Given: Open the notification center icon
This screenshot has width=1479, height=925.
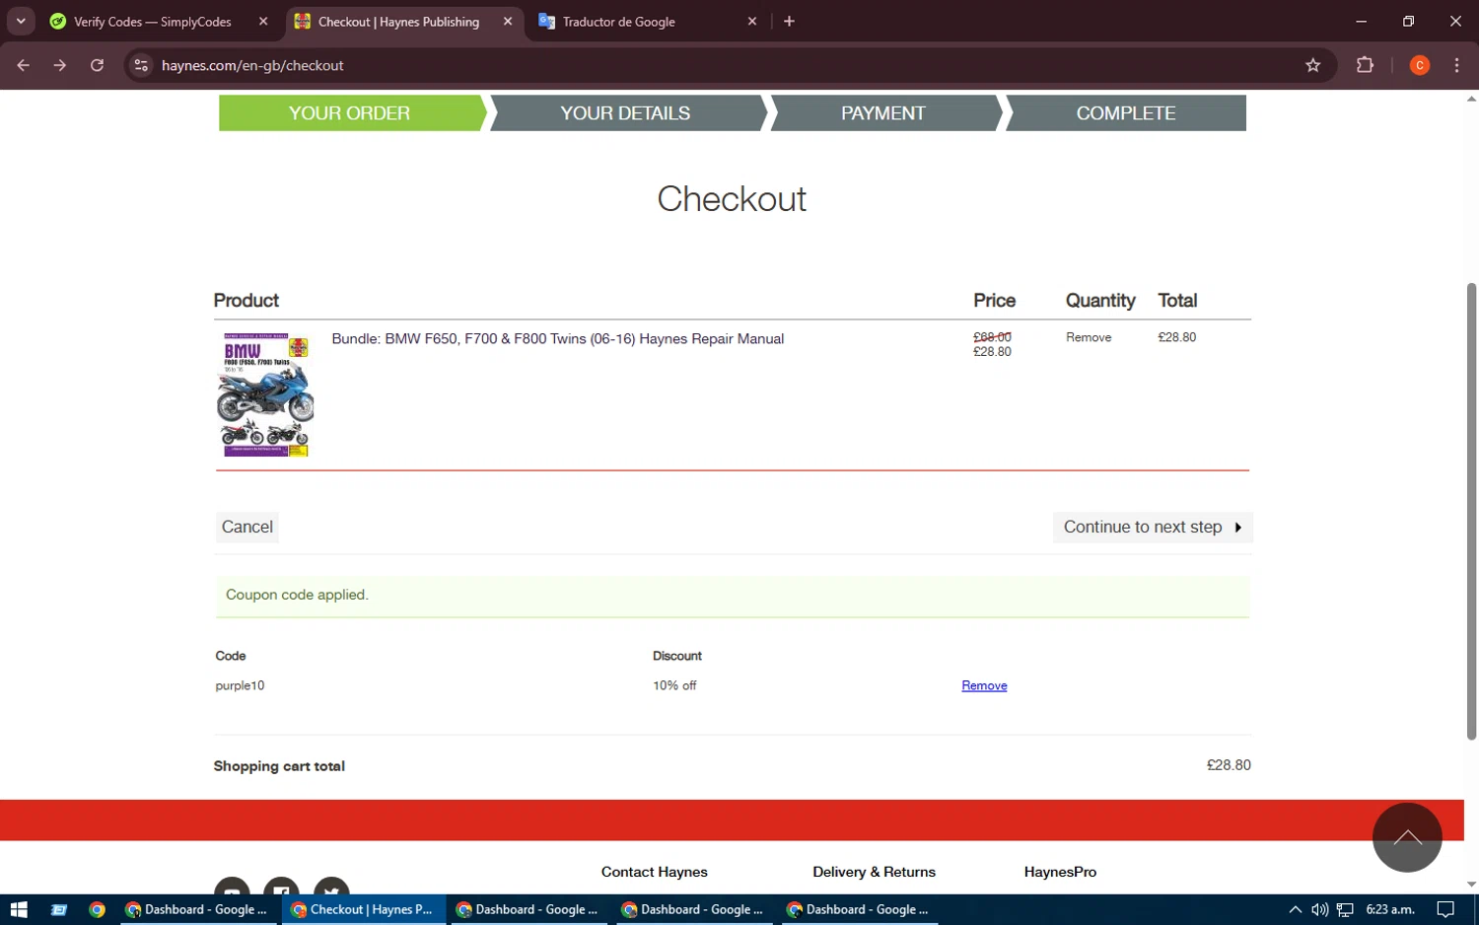Looking at the screenshot, I should 1445,909.
